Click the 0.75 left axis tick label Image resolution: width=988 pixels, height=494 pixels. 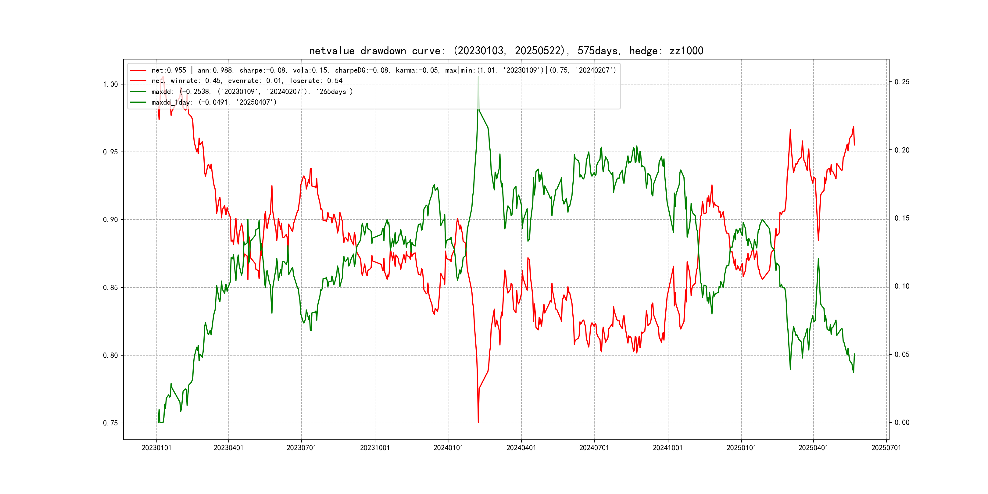coord(110,423)
